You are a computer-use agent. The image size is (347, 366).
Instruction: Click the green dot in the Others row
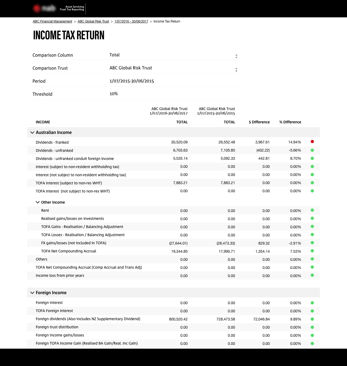pos(312,259)
